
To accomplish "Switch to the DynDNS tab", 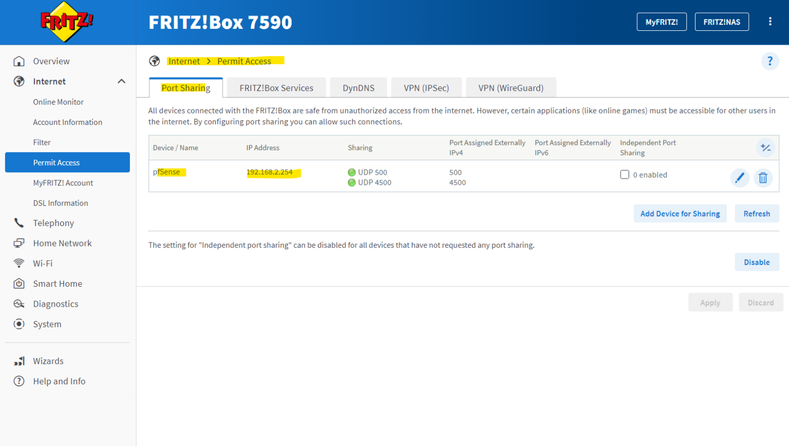I will [x=359, y=87].
